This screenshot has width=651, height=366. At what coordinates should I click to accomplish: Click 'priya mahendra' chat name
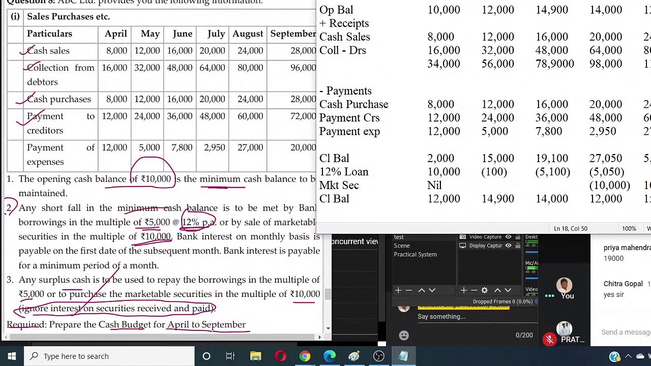[627, 248]
